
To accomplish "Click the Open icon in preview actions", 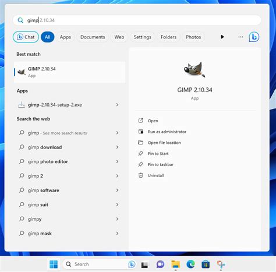I will [x=141, y=121].
